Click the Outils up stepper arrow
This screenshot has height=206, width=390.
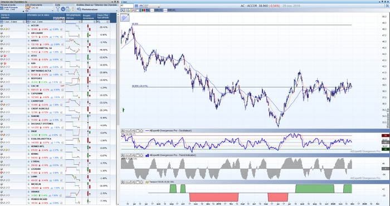(73, 8)
